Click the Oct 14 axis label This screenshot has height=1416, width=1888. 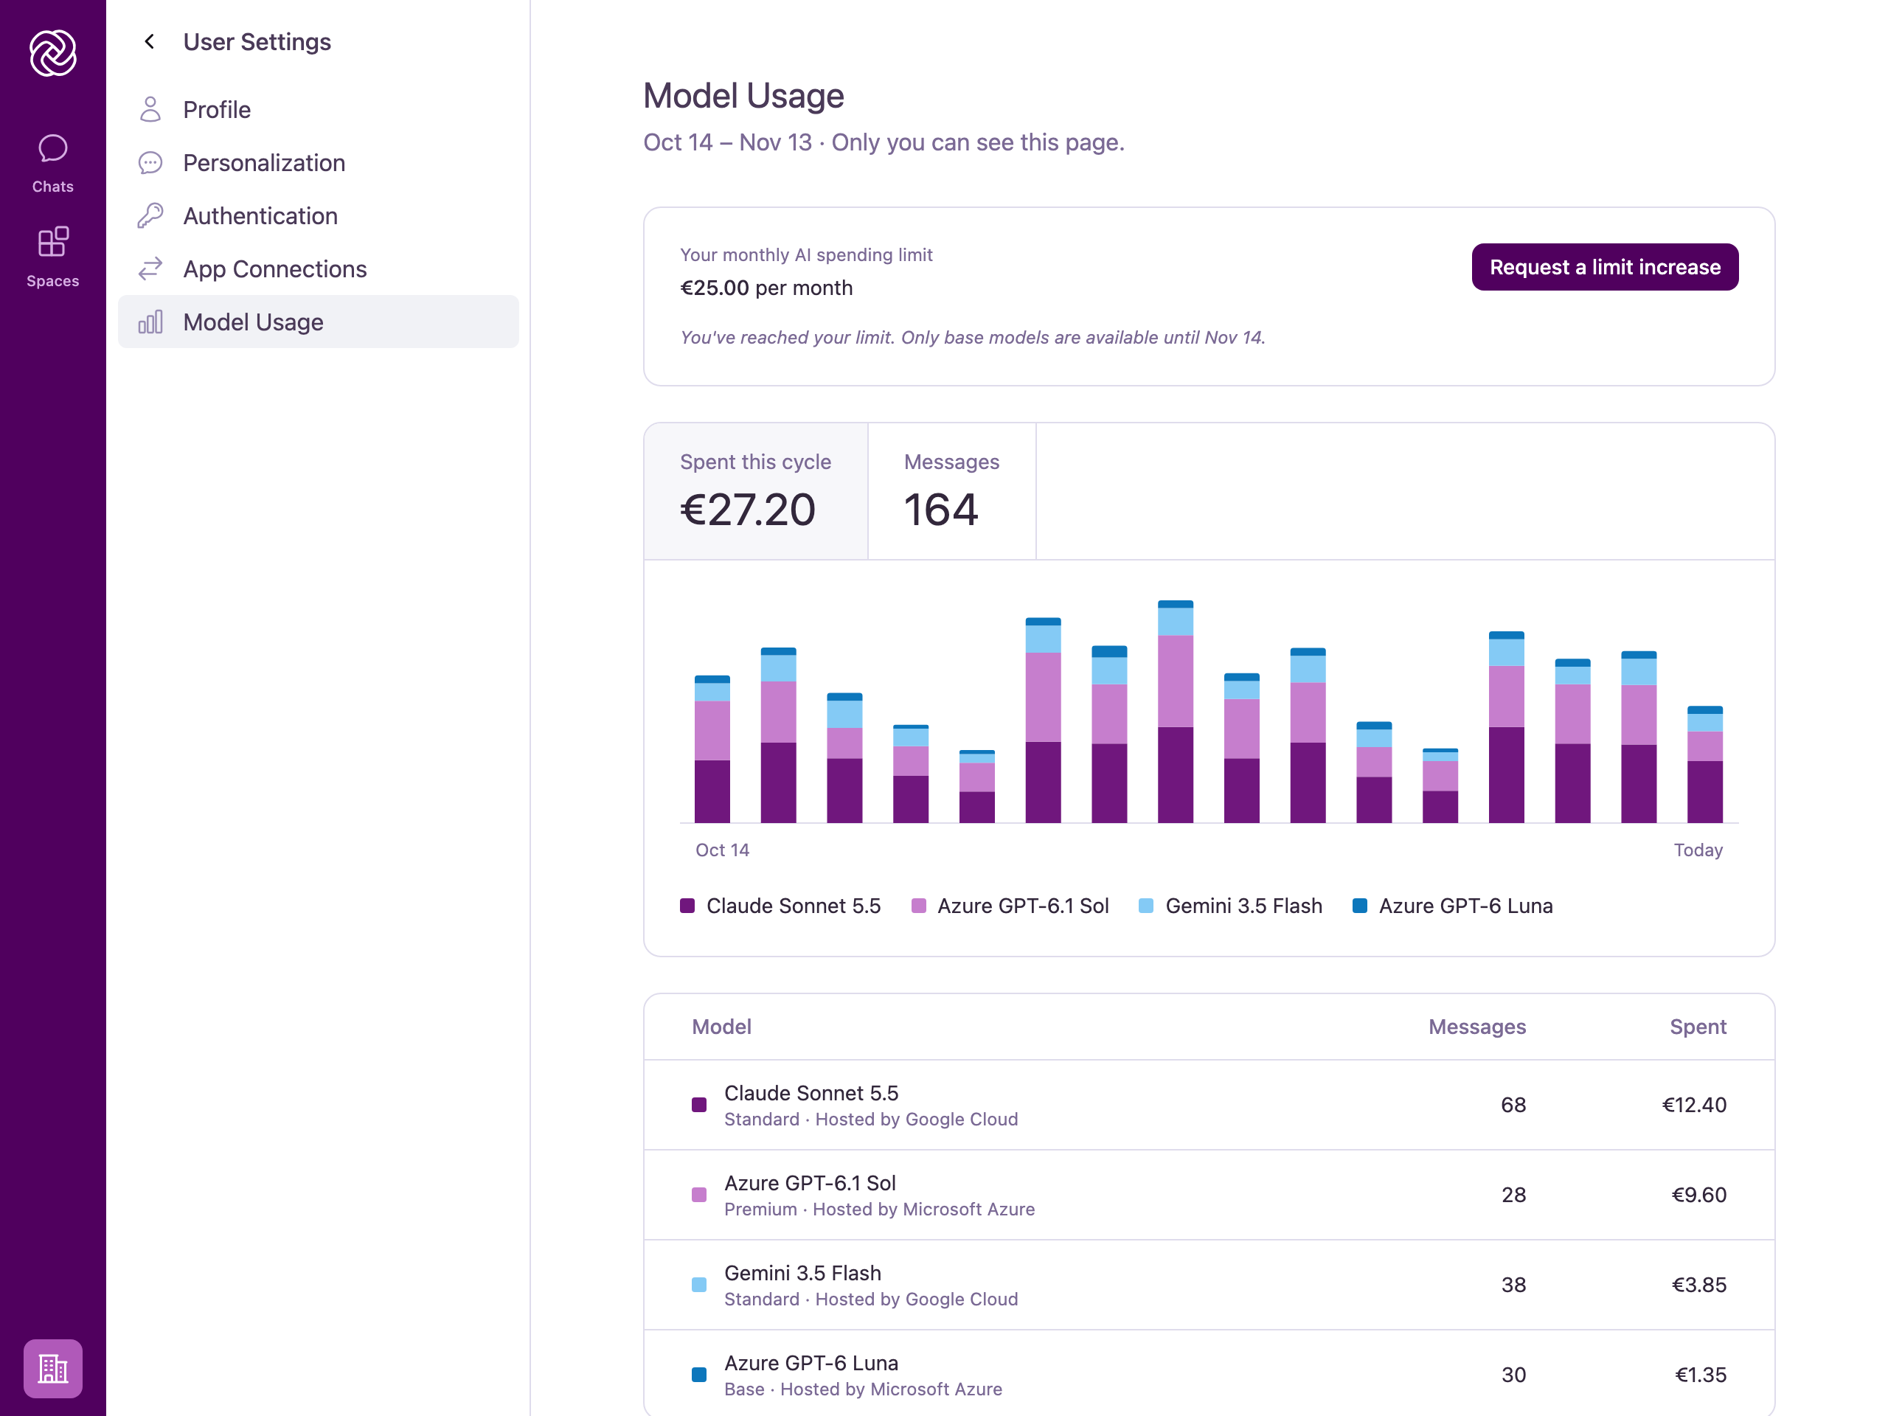point(722,850)
